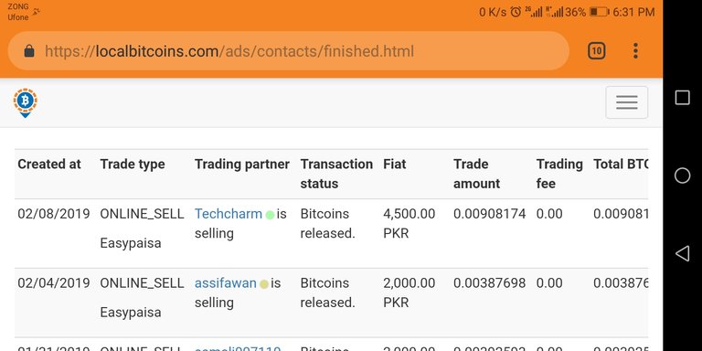Click the Trade amount column header
Viewport: 702px width, 351px height.
click(477, 174)
